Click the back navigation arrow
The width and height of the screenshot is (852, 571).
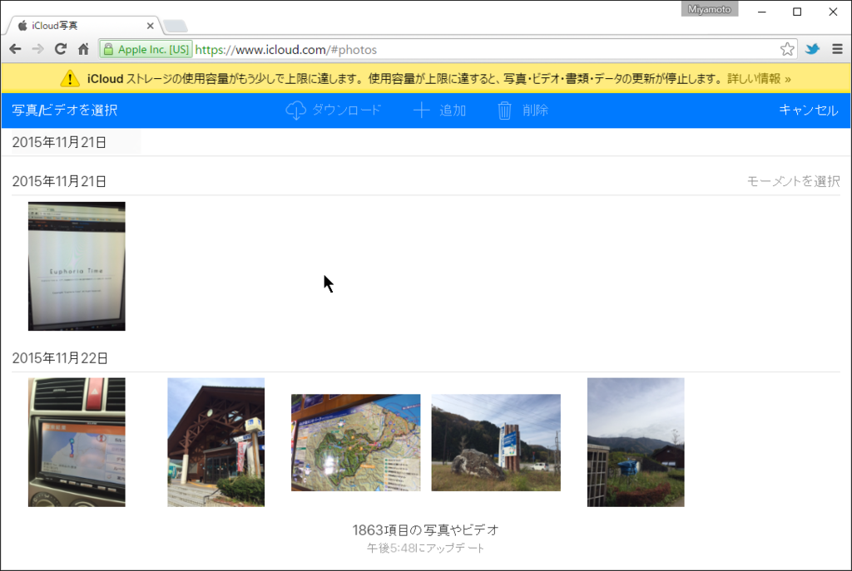[x=14, y=49]
